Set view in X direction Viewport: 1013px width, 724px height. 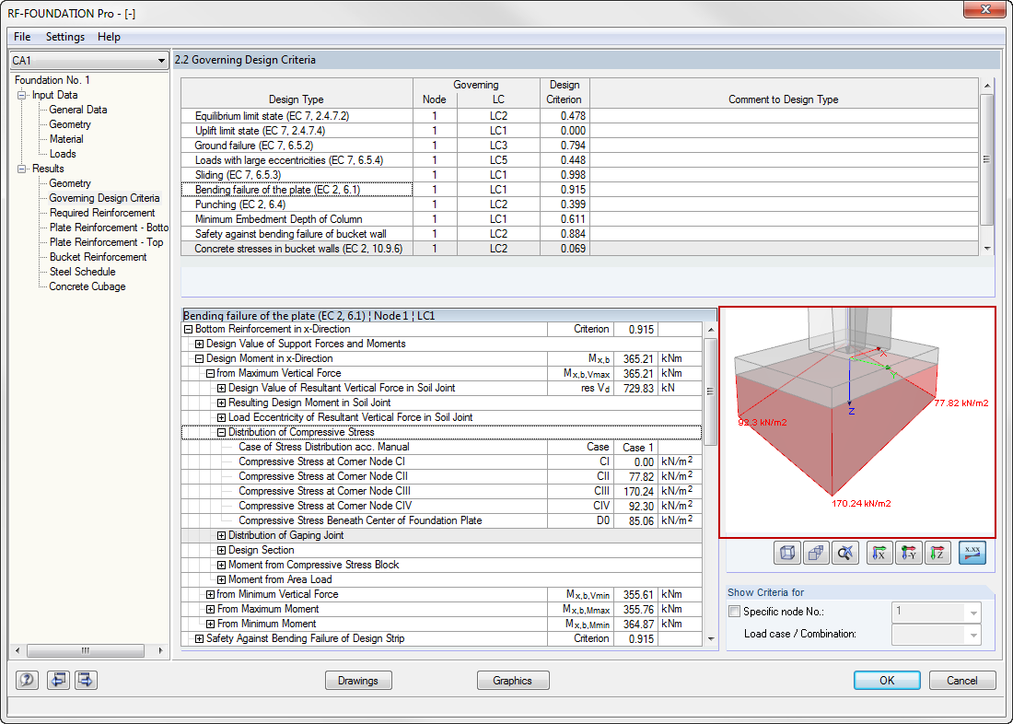pyautogui.click(x=879, y=554)
